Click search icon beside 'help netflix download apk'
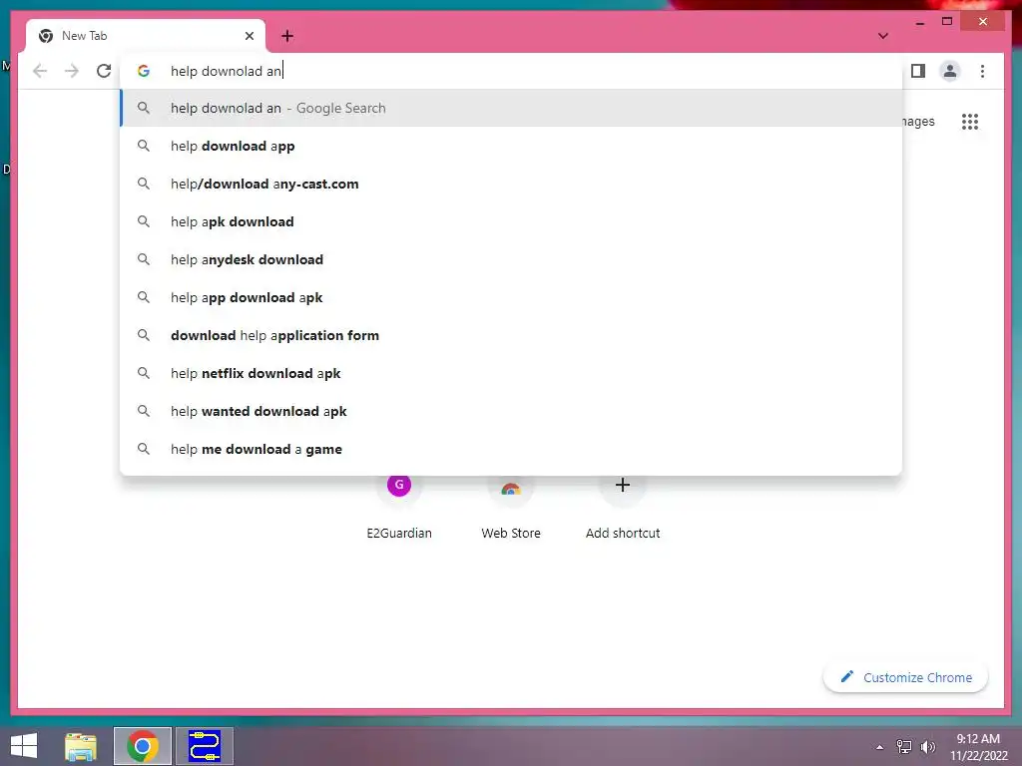 [x=144, y=373]
